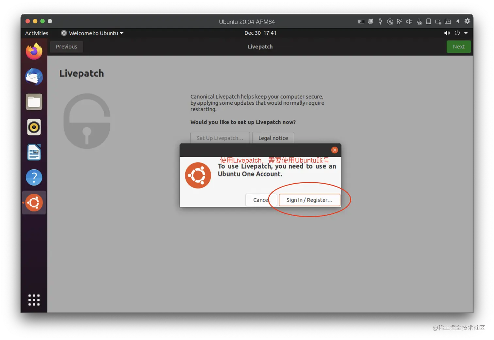Open the Dec 30 17:41 clock menu
Screen dimensions: 494x340
click(x=260, y=33)
